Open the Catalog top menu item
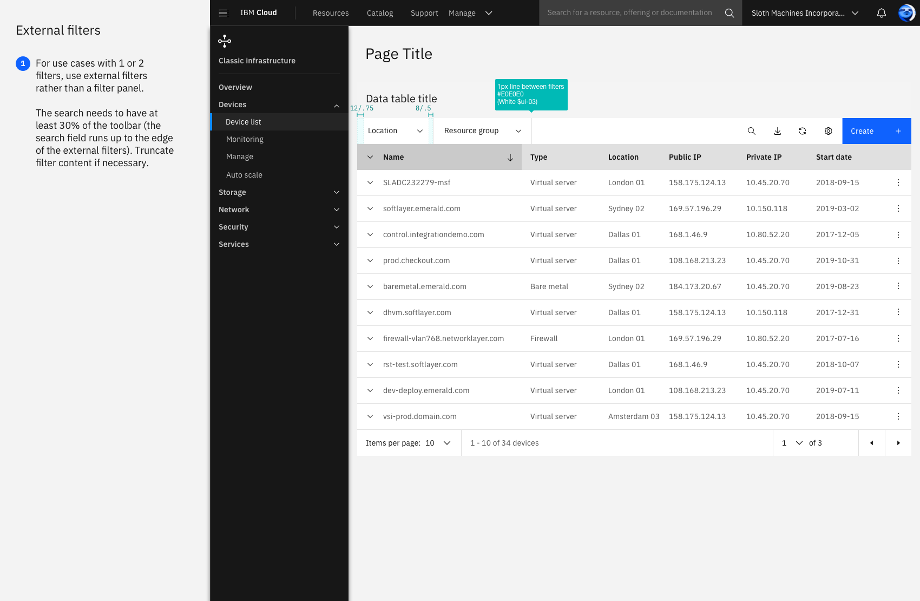 (380, 13)
